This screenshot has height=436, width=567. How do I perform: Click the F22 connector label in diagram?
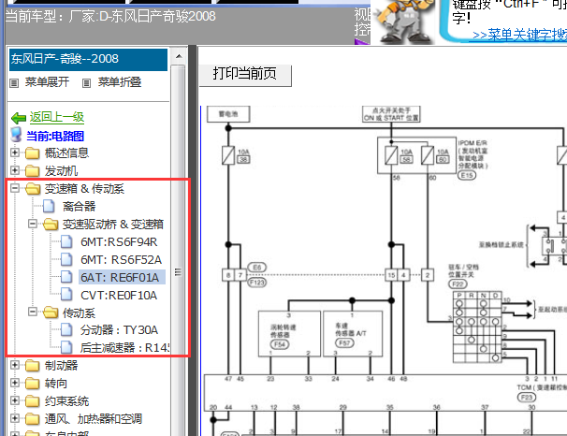click(458, 283)
